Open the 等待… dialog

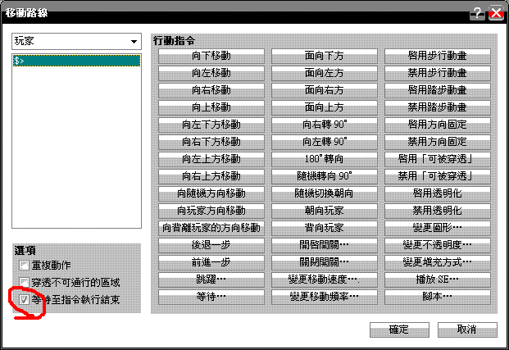click(211, 297)
